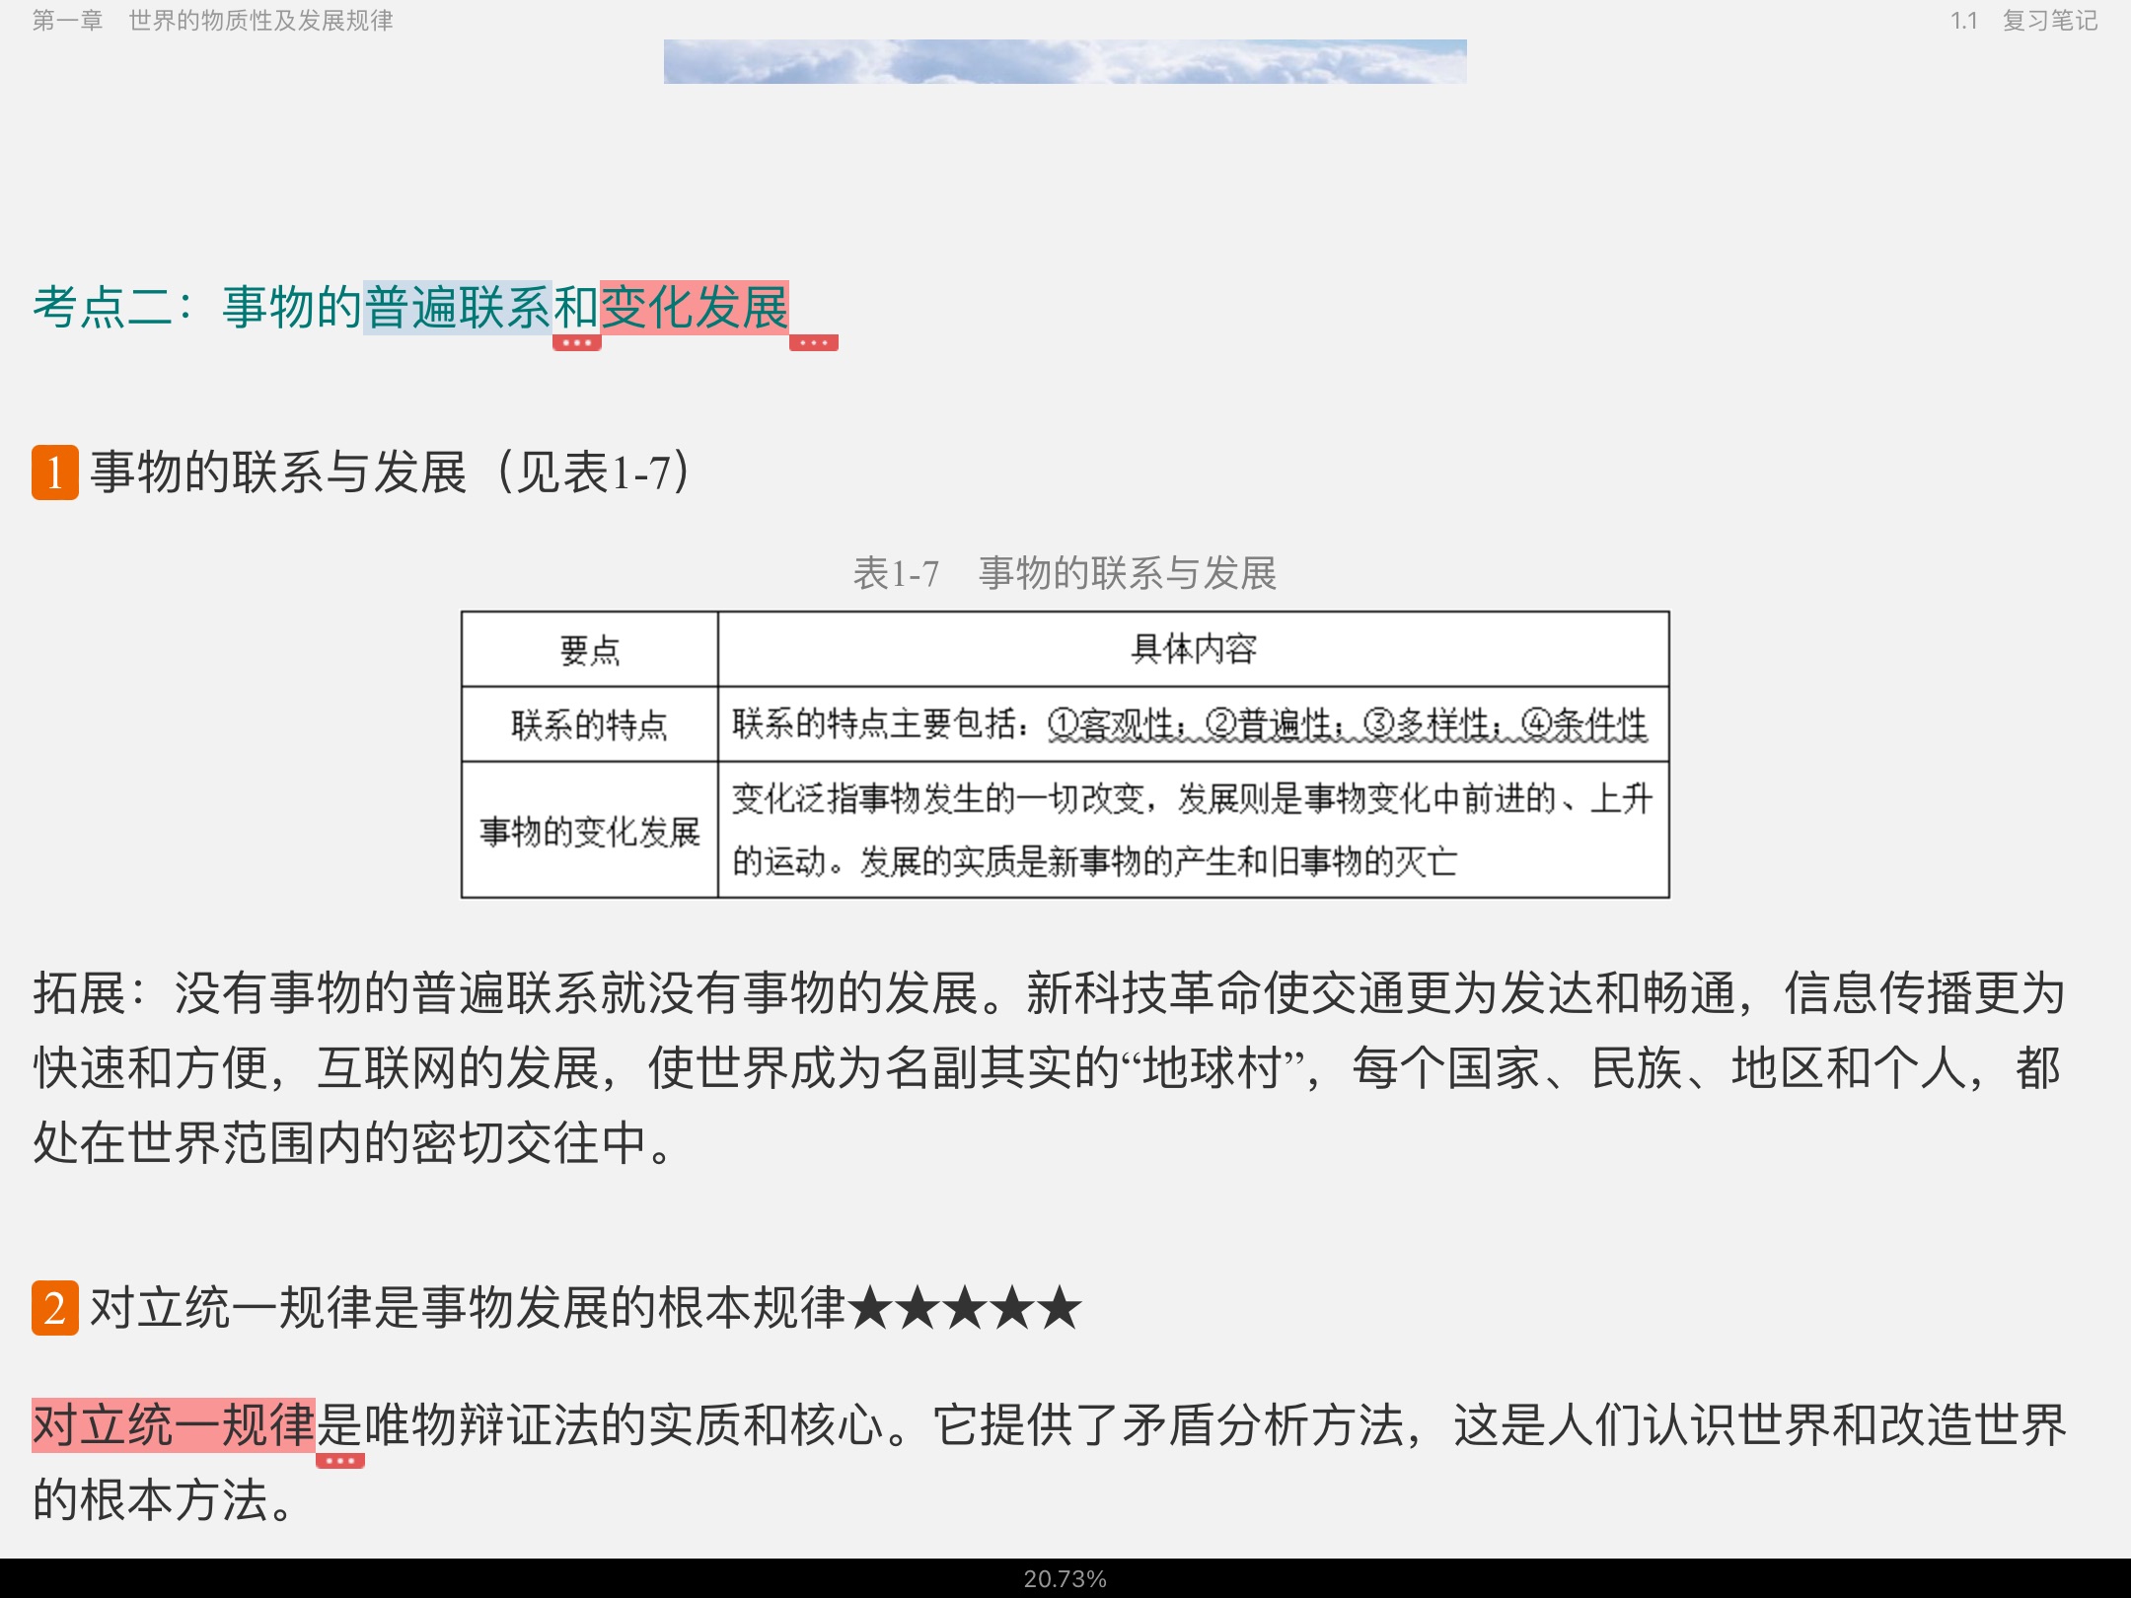This screenshot has height=1598, width=2131.
Task: Select the red highlighted 变化发展 text
Action: point(695,307)
